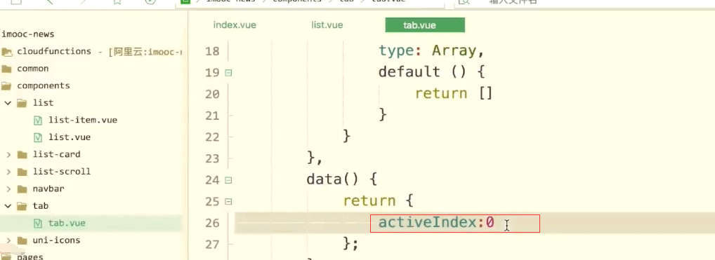The height and width of the screenshot is (260, 715).
Task: Switch to the index.vue editor tab
Action: click(x=235, y=25)
